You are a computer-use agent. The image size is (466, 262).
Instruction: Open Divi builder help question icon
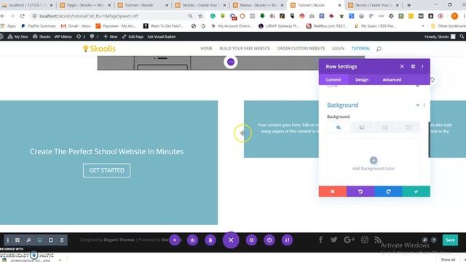tap(434, 240)
